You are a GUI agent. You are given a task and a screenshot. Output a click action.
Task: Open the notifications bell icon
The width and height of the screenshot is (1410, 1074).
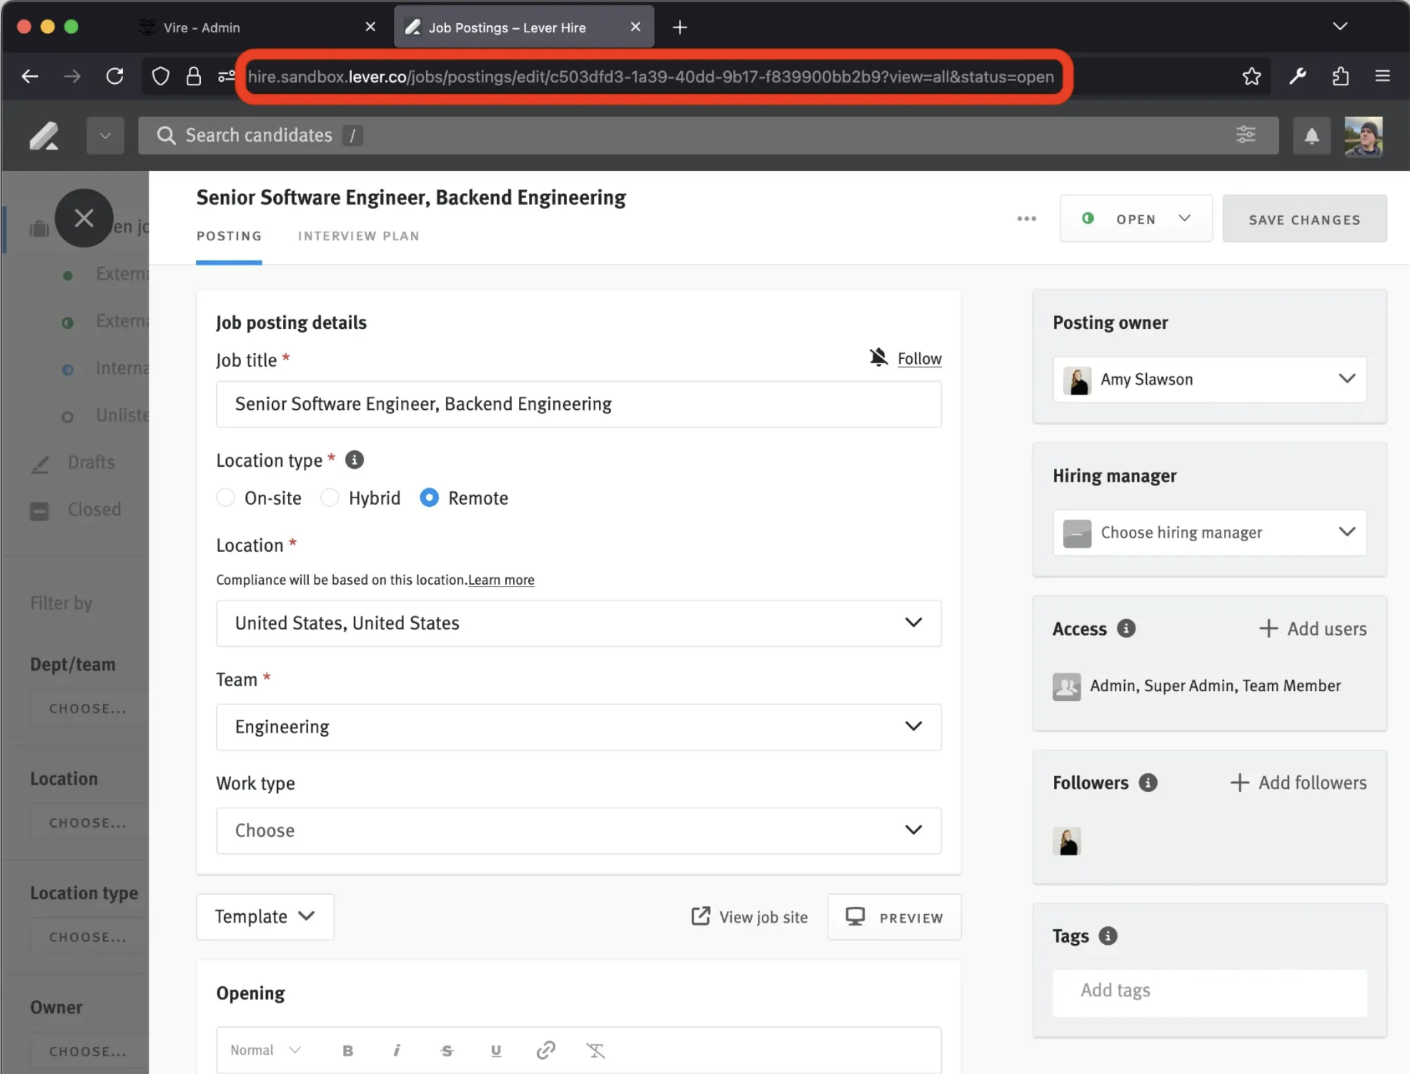pyautogui.click(x=1312, y=136)
